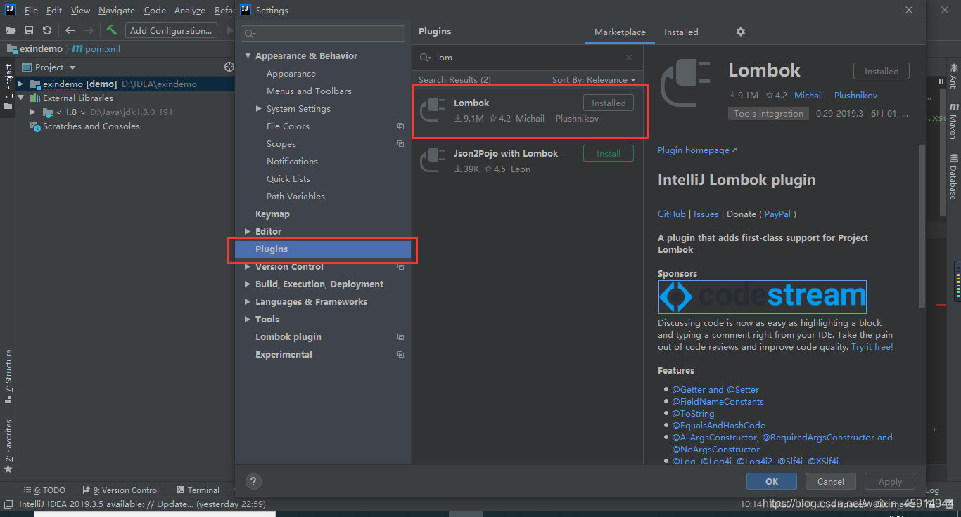The height and width of the screenshot is (517, 961).
Task: Select Keymap in settings tree
Action: (x=272, y=214)
